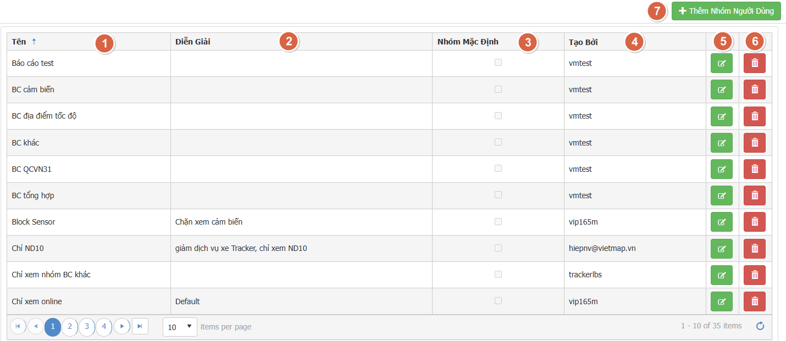Delete the Chỉ ND10 group
This screenshot has width=786, height=341.
tap(755, 248)
